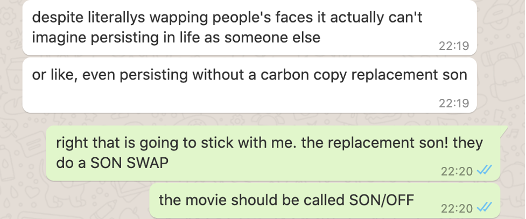526x219 pixels.
Task: Click the word 'SON/OFF' in the last message
Action: 381,200
